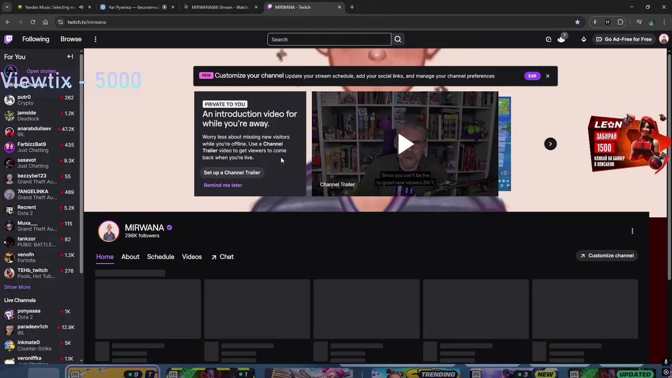Open the Chrome three-dot menu
This screenshot has height=378, width=672.
[x=665, y=22]
